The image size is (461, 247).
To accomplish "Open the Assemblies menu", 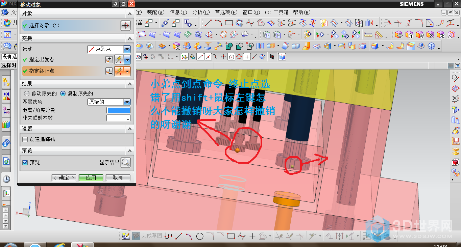I will [x=155, y=12].
